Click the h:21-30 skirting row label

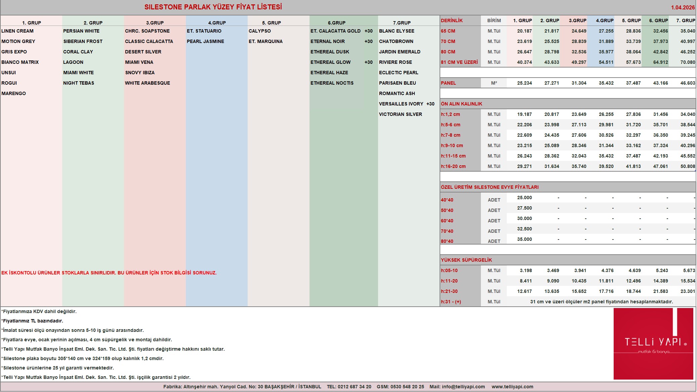click(449, 291)
